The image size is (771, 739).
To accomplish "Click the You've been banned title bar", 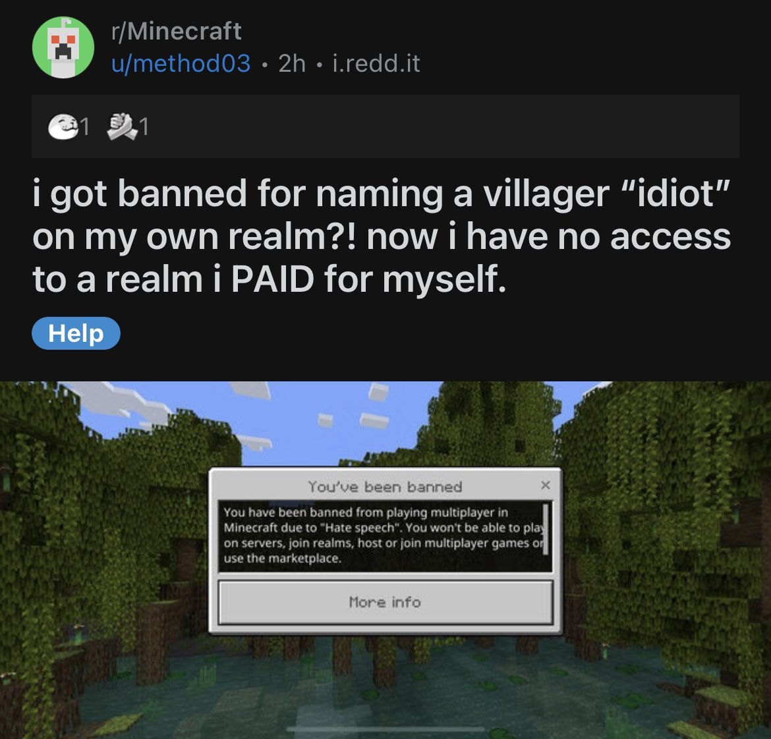I will [385, 486].
